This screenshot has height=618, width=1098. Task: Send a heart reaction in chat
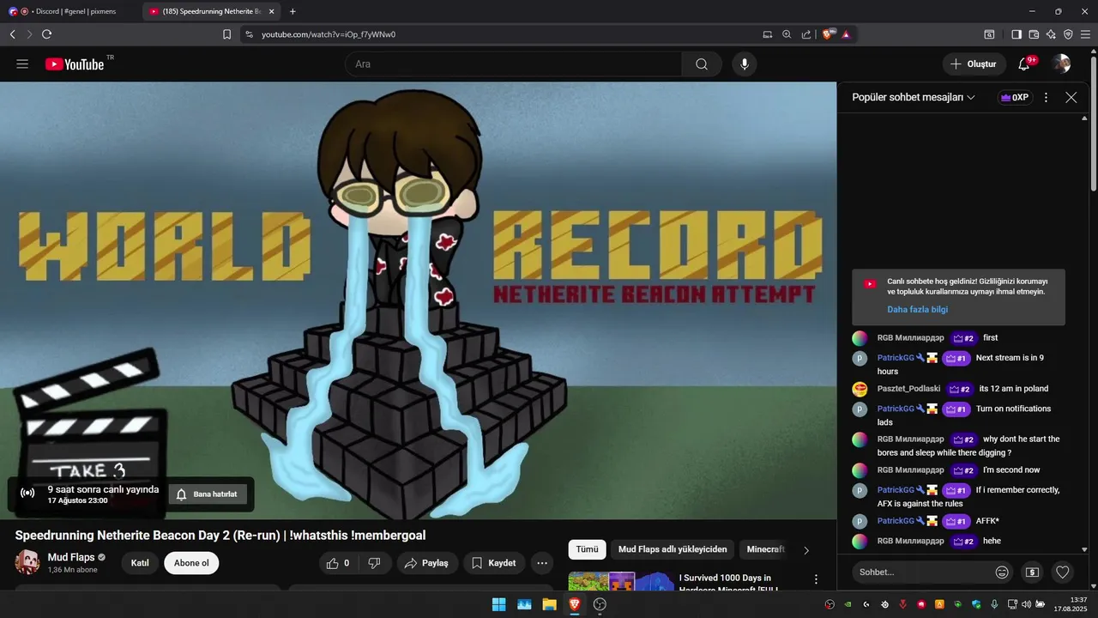click(1063, 572)
